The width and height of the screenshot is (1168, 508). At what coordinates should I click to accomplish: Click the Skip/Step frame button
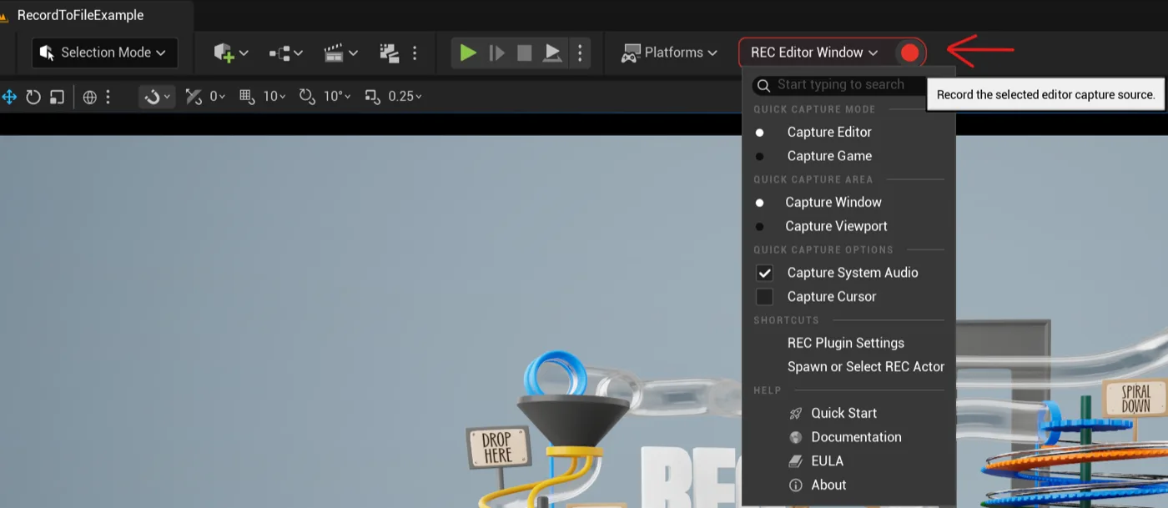pyautogui.click(x=496, y=53)
